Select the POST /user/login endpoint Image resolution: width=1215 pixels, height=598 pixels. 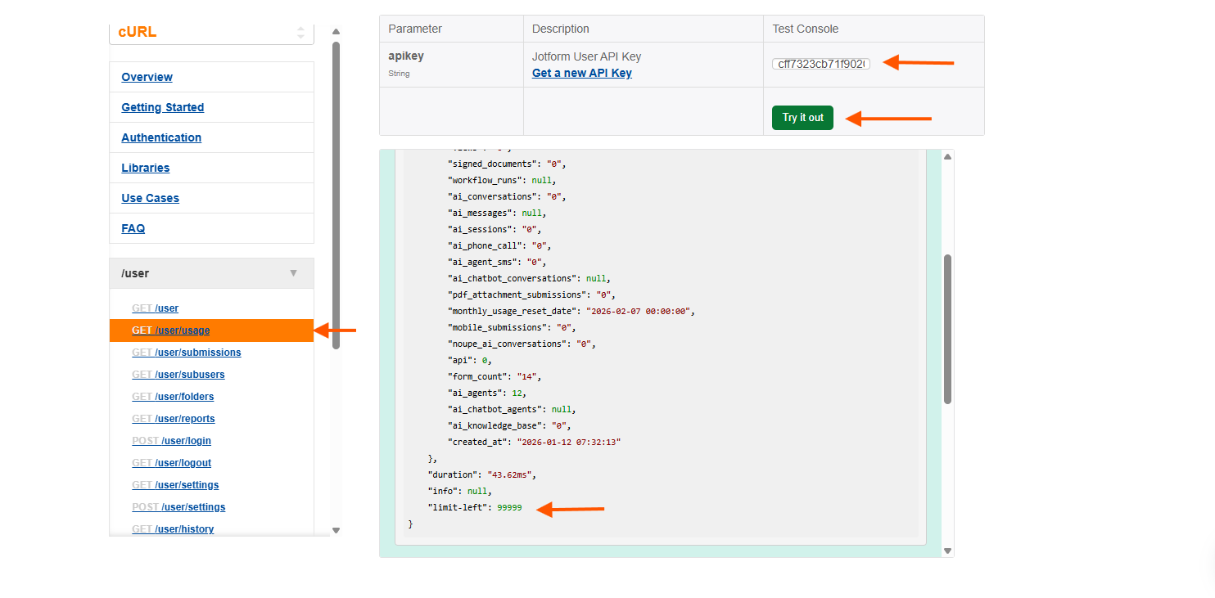(171, 441)
